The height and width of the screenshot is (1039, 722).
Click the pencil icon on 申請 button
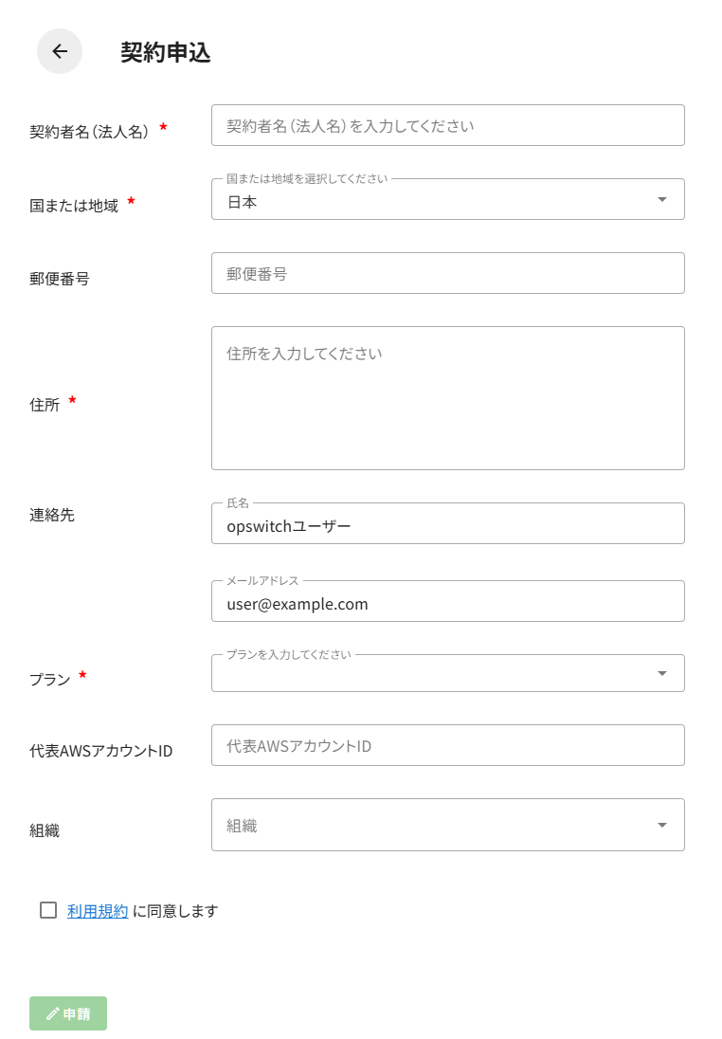click(53, 1013)
